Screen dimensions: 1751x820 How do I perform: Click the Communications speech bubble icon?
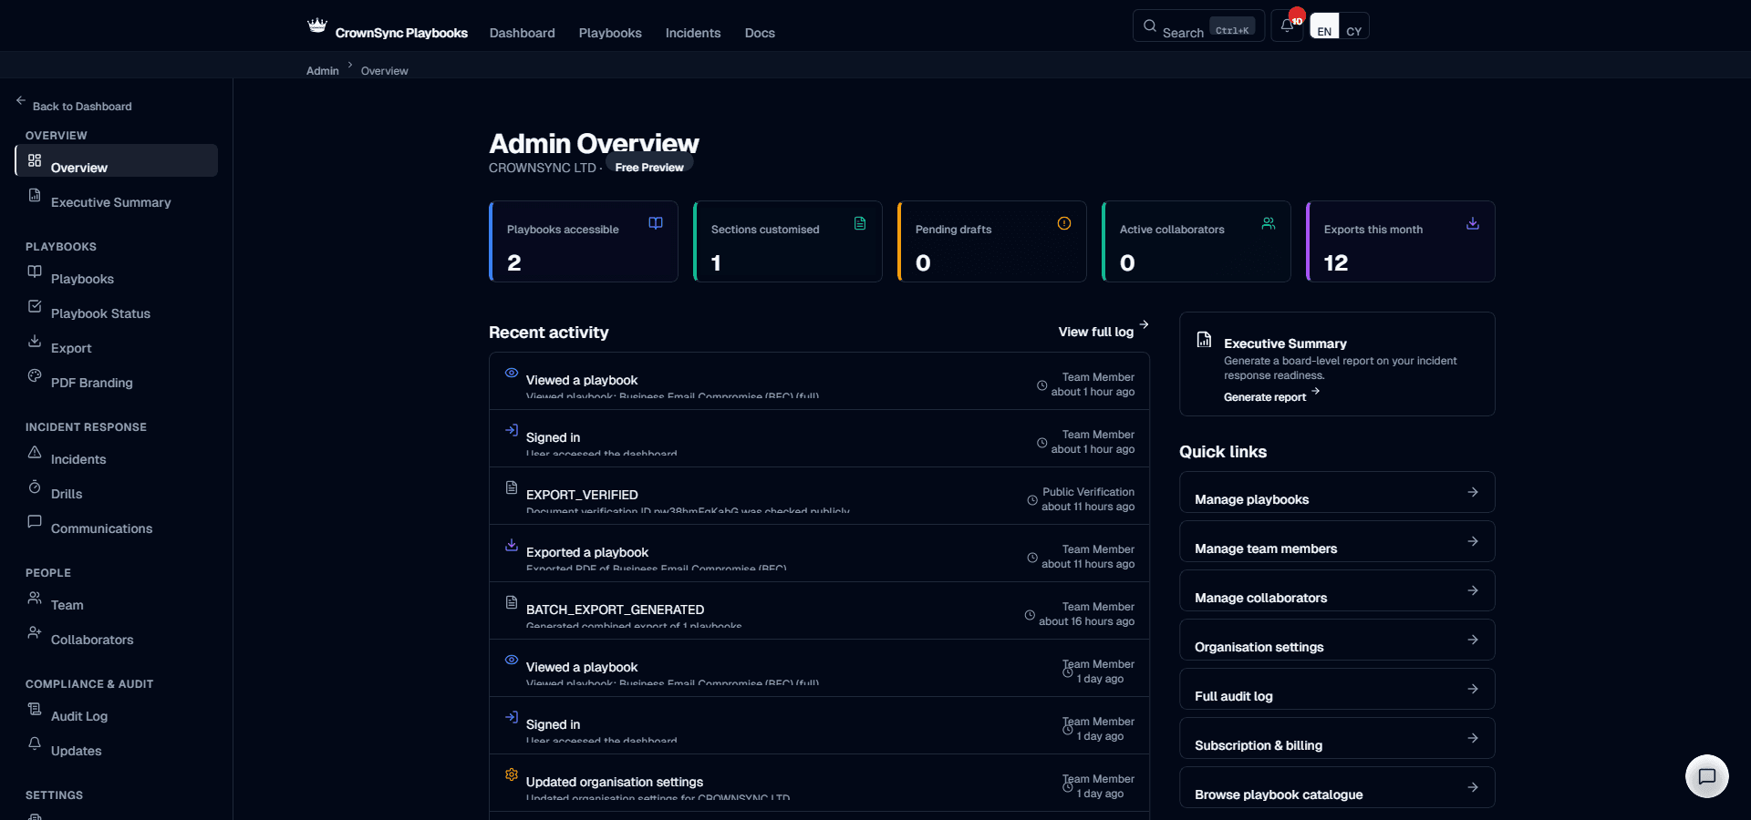(35, 521)
